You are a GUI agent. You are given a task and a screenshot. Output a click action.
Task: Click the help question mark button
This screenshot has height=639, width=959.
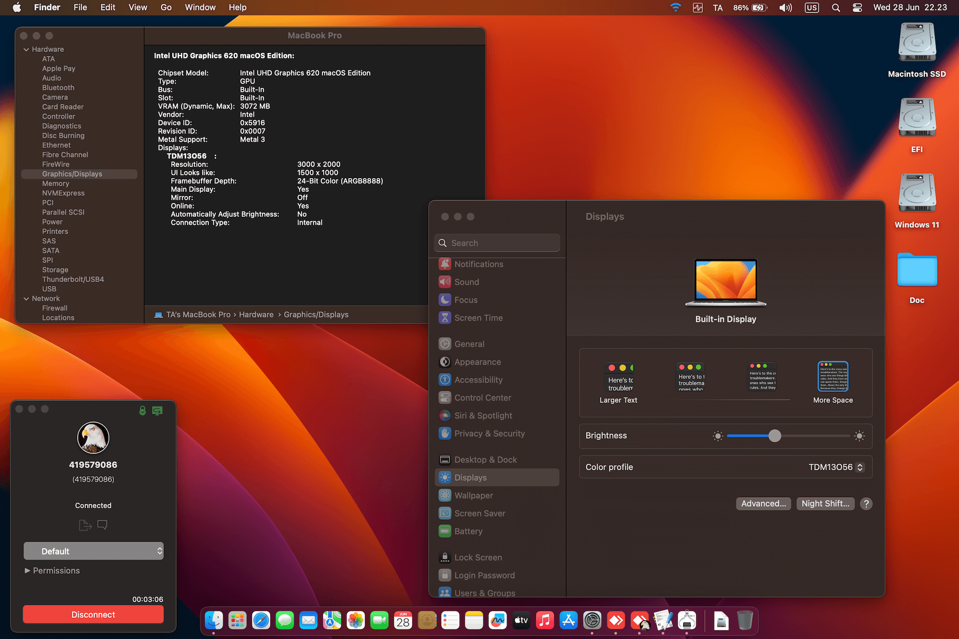coord(867,504)
